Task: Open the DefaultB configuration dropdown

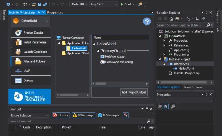Action: [x=79, y=4]
